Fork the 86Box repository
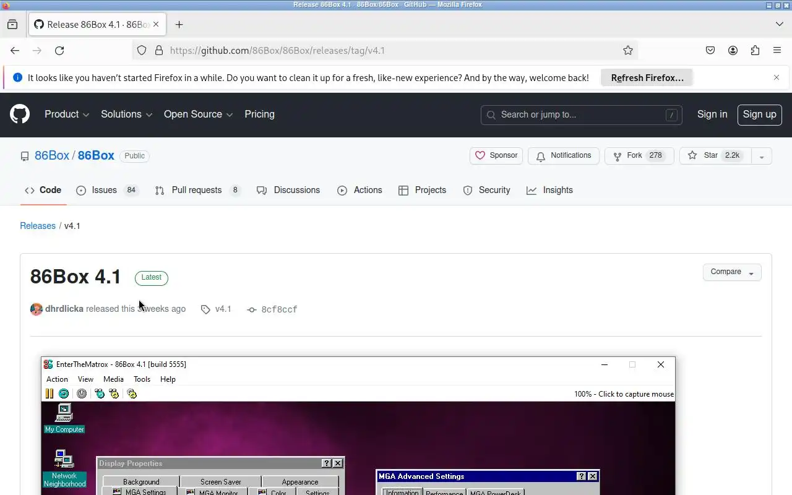 [639, 156]
